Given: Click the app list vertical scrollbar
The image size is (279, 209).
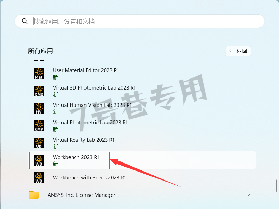Looking at the screenshot, I should point(276,185).
